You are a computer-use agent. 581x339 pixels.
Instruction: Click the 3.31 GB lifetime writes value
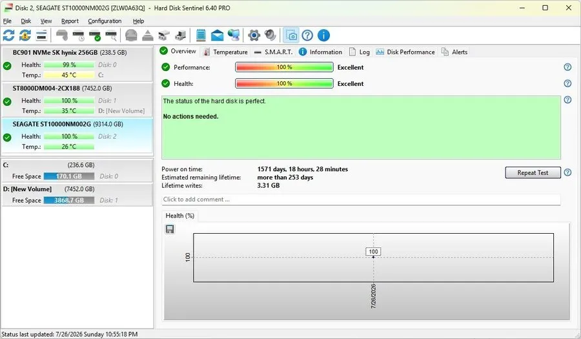pyautogui.click(x=269, y=185)
